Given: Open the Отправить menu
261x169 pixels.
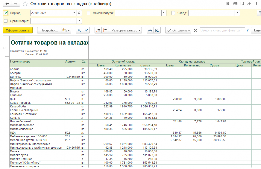Looking at the screenshot, I should pos(178,30).
